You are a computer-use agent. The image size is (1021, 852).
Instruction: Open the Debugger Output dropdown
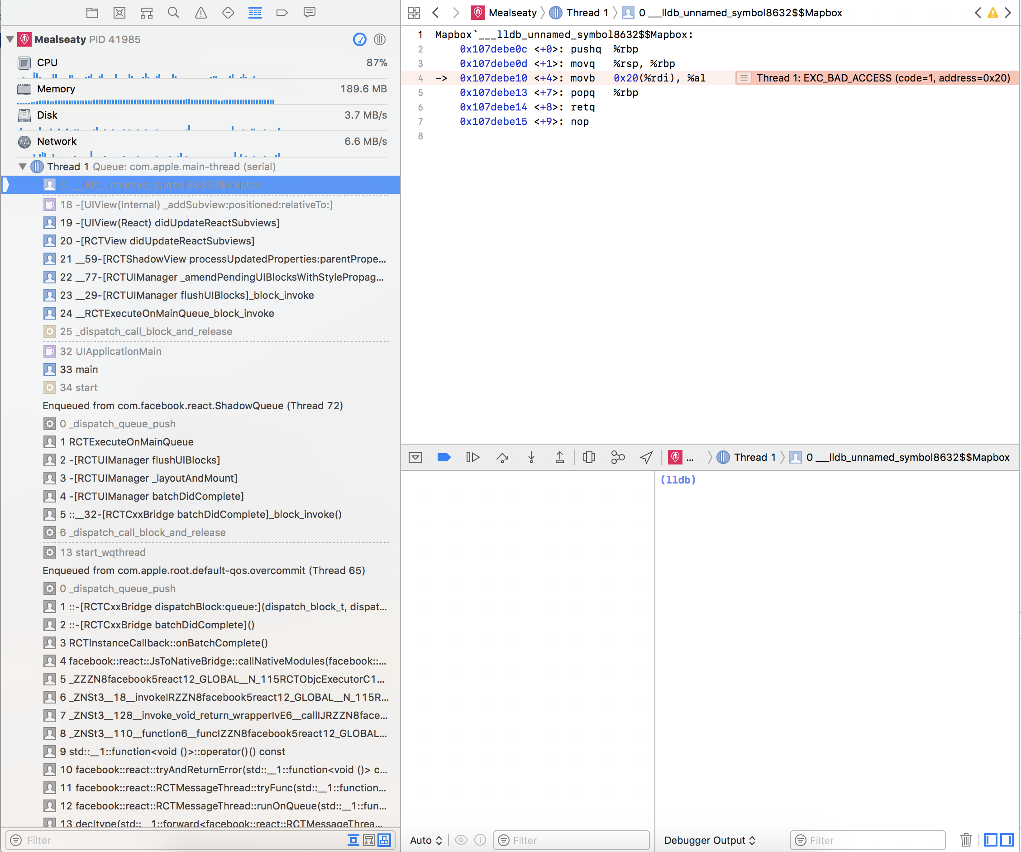point(709,840)
